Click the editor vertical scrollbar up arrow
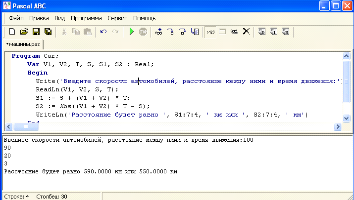The height and width of the screenshot is (200, 354). tap(346, 56)
